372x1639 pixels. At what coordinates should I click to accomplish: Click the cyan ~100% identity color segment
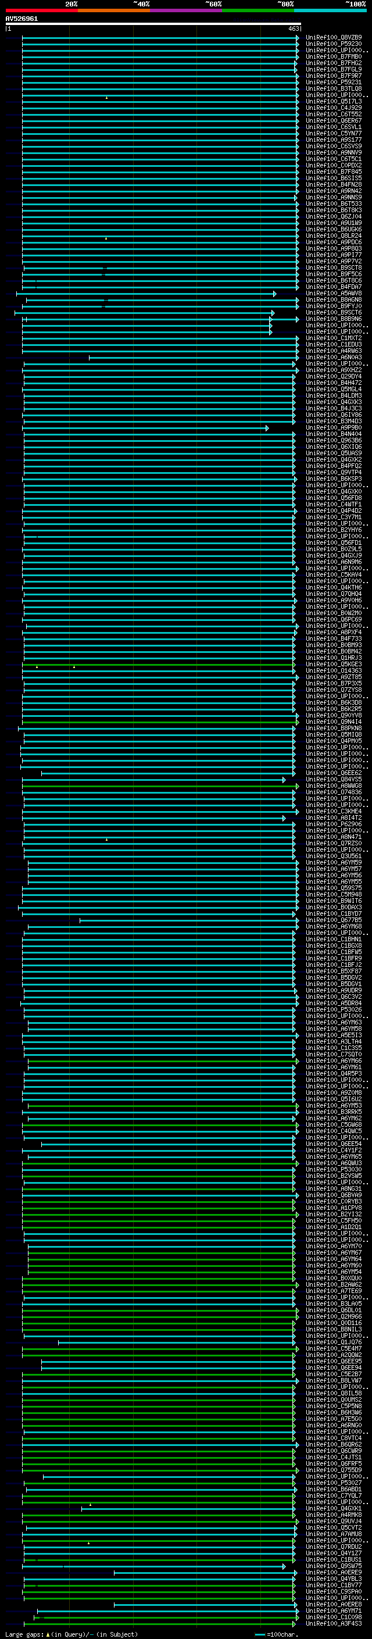(330, 10)
